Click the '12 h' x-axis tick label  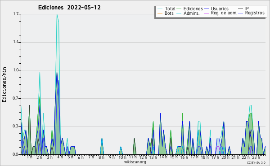coord(143,157)
